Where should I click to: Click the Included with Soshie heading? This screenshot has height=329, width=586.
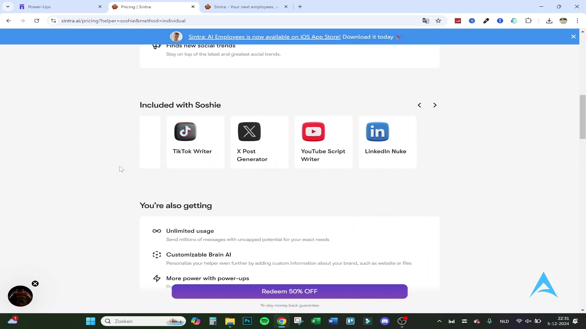click(x=180, y=105)
